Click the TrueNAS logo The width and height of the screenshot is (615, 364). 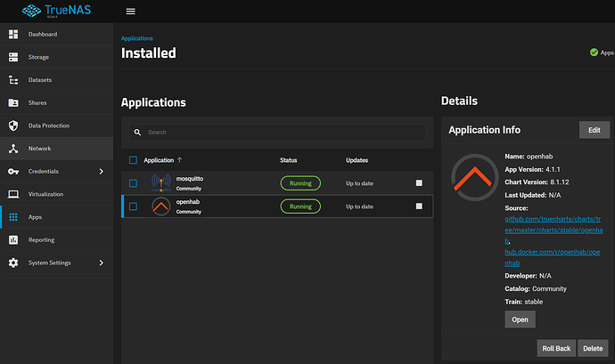(56, 11)
